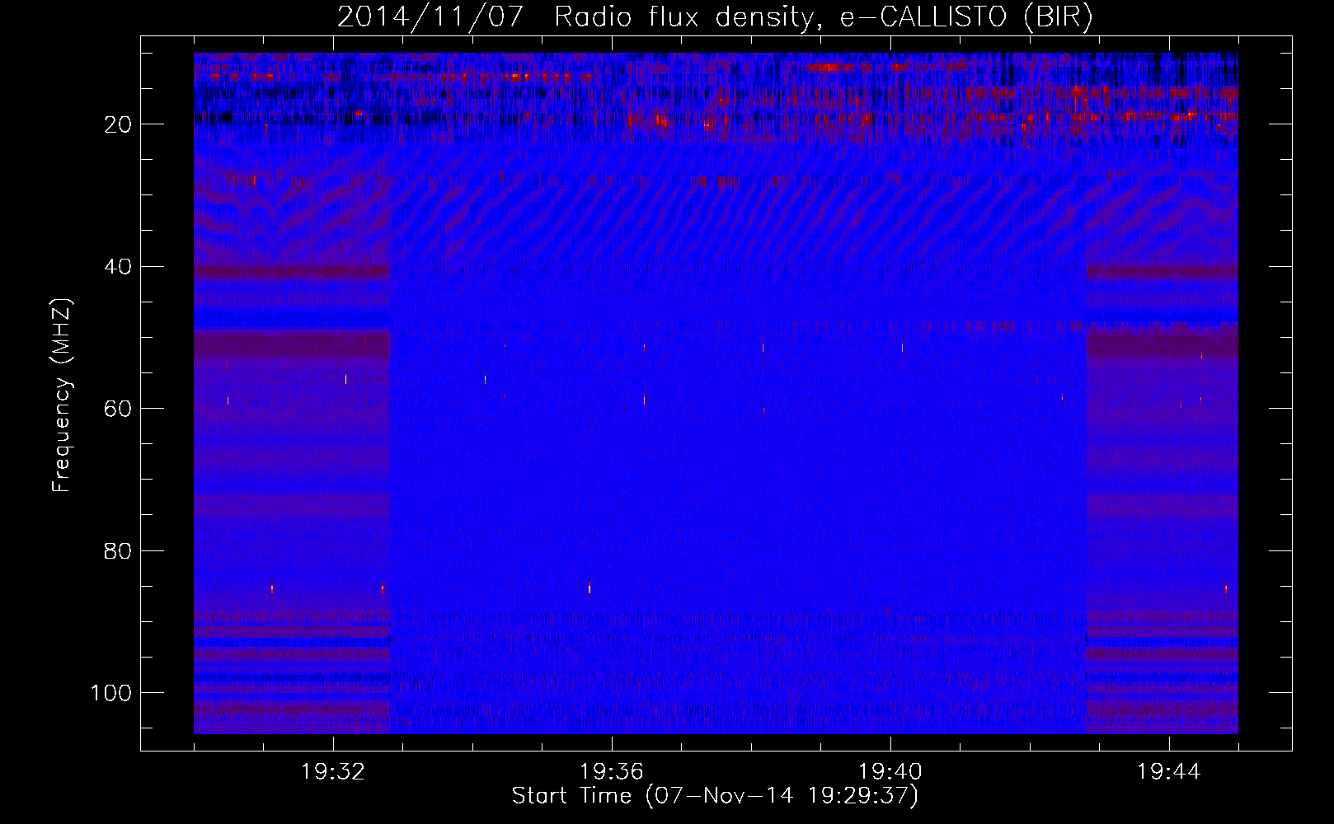1334x824 pixels.
Task: Click the 19:36 time tick label
Action: click(612, 772)
